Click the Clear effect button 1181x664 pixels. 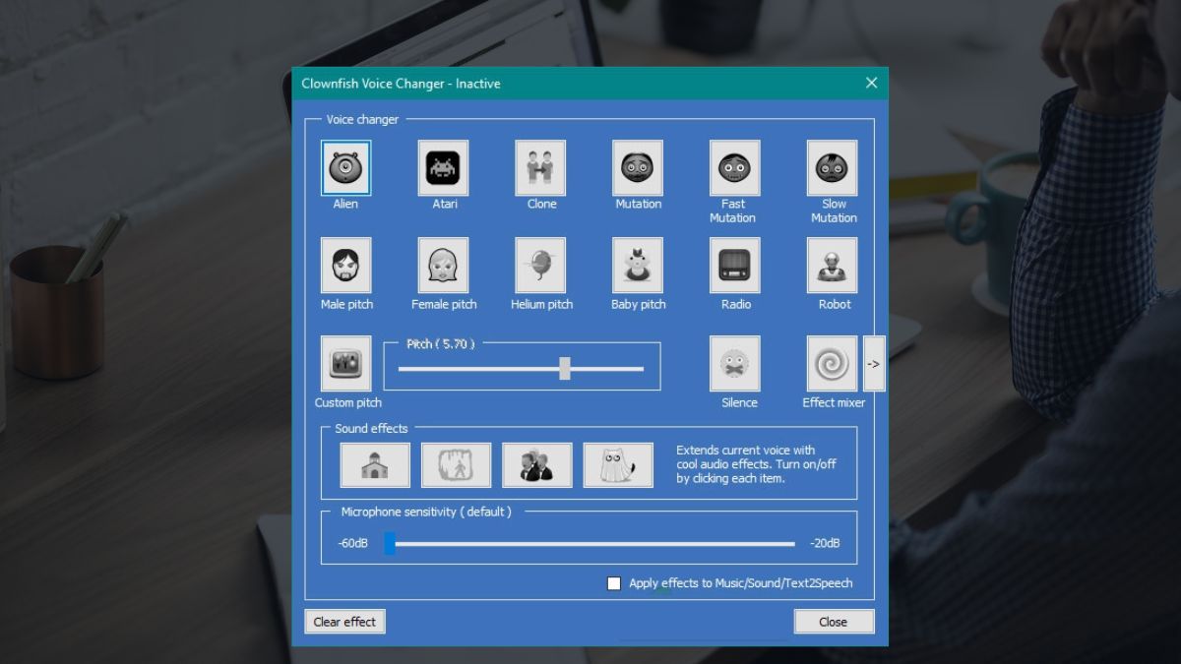point(344,622)
